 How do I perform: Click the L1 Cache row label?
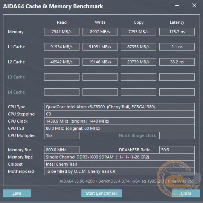coord(16,47)
